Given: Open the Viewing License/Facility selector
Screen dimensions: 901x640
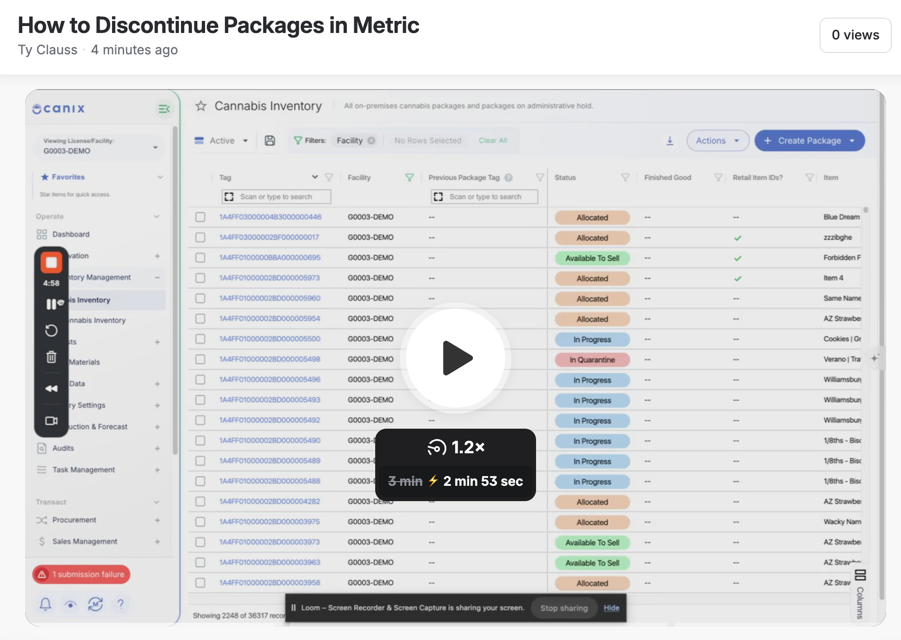Looking at the screenshot, I should coord(99,146).
